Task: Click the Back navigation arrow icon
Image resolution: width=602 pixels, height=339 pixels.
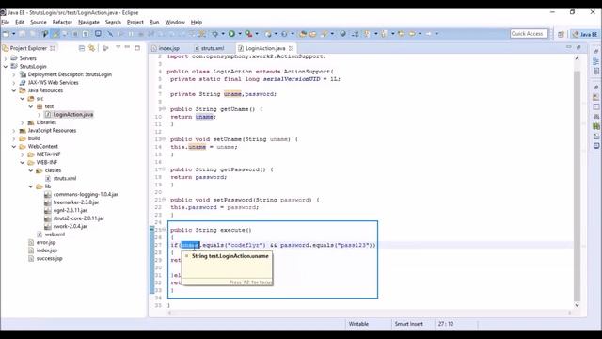Action: pyautogui.click(x=412, y=34)
